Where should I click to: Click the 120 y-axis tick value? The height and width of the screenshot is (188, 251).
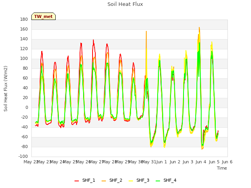(x=24, y=49)
